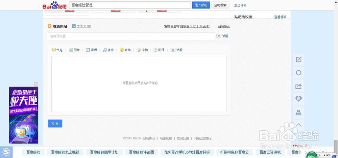338x158 pixels.
Task: Open the 查看榜单 link
Action: pyautogui.click(x=280, y=17)
